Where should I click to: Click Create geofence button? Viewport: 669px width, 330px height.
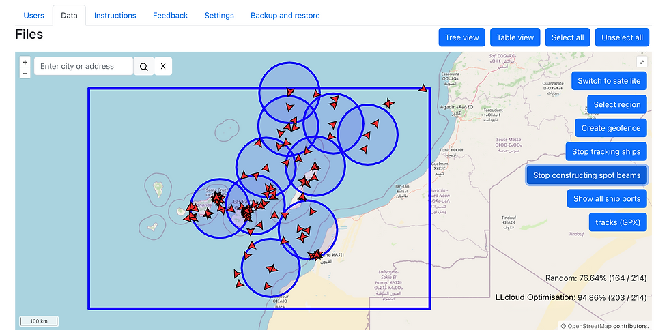coord(610,128)
